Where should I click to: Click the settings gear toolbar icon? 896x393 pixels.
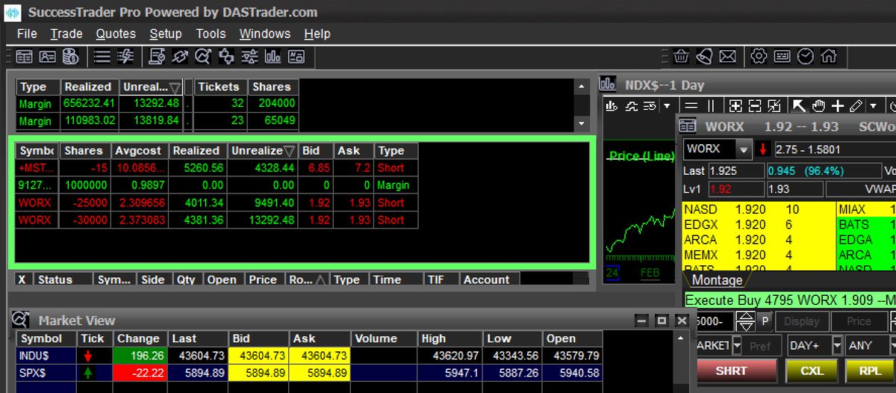click(x=759, y=56)
